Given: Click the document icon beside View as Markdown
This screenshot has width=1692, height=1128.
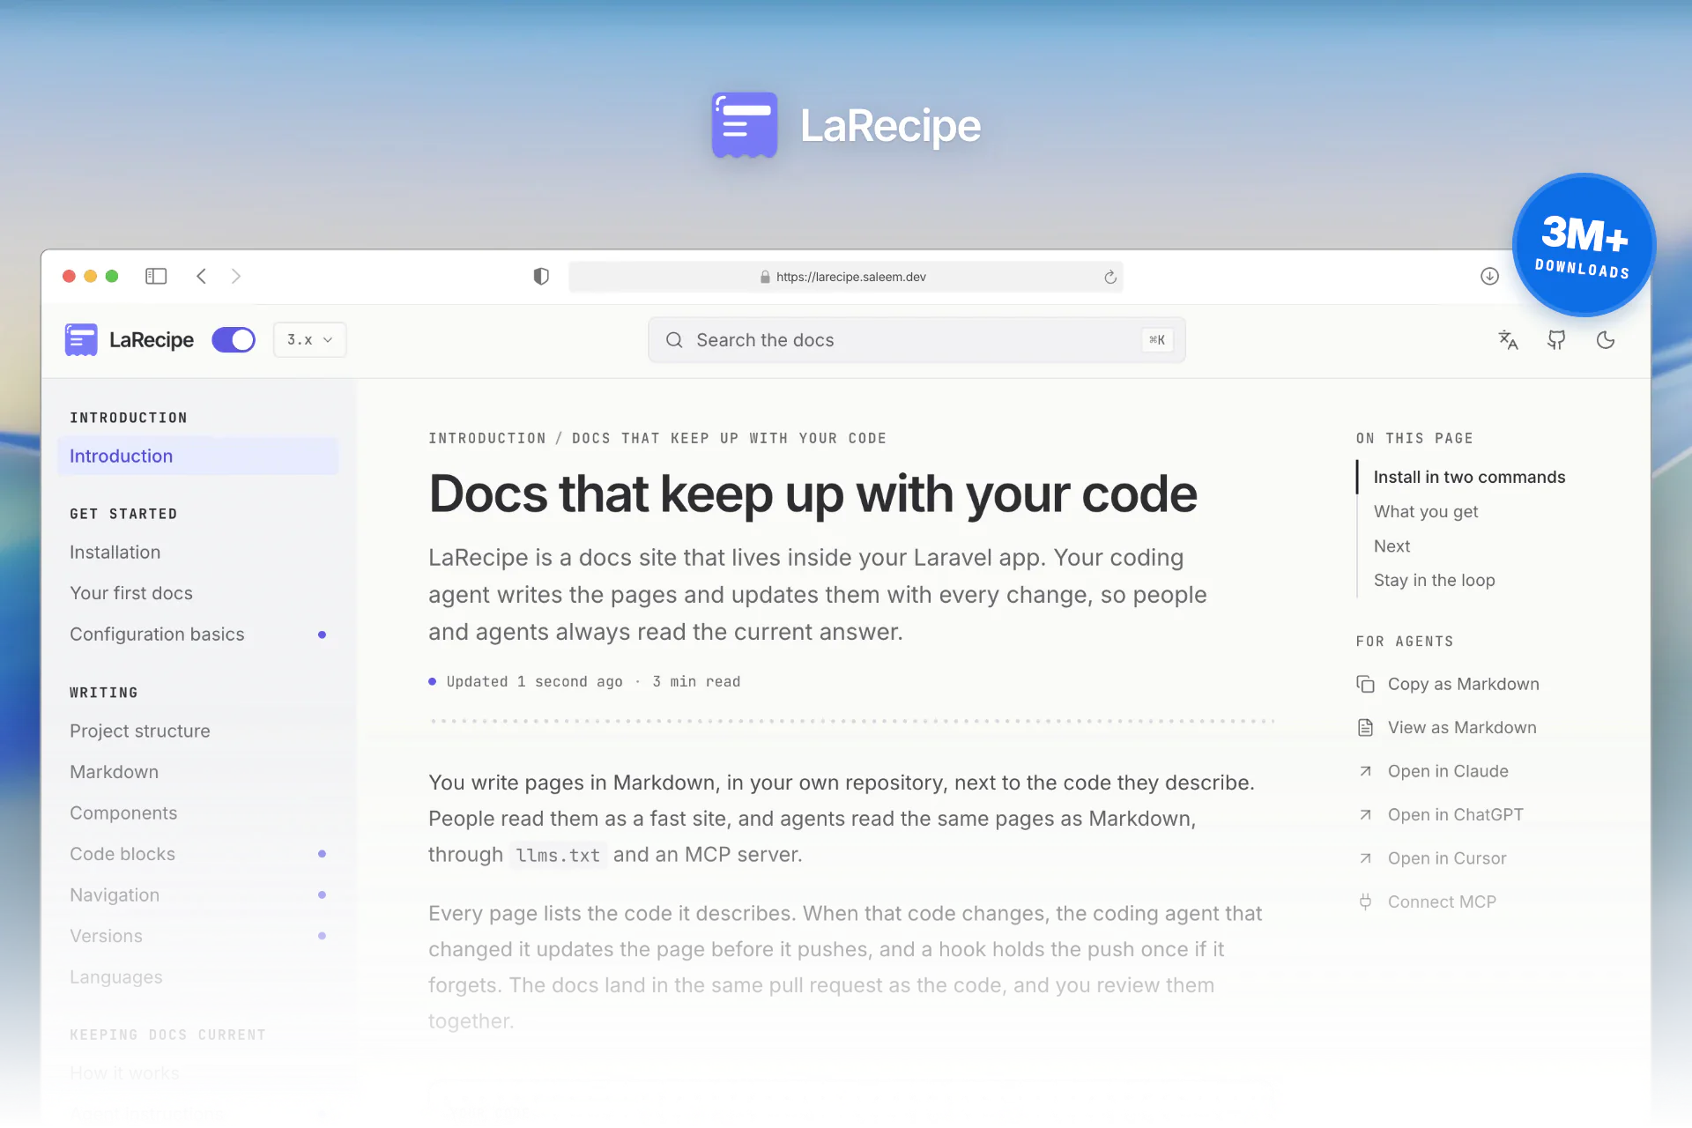Looking at the screenshot, I should [x=1365, y=728].
